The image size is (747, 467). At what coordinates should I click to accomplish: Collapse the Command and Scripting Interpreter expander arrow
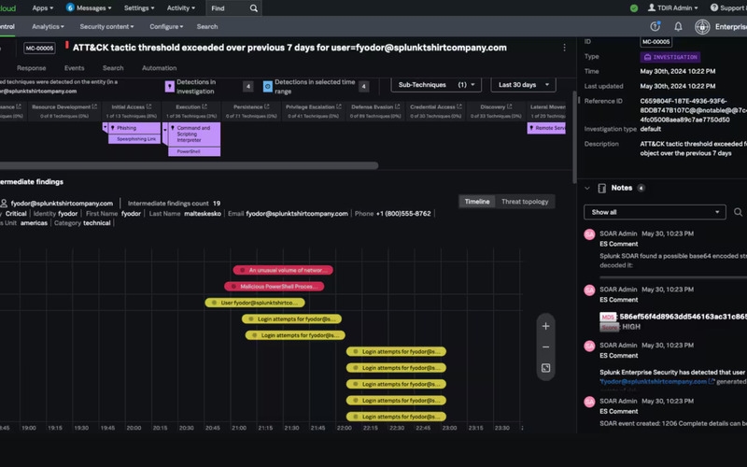point(165,129)
